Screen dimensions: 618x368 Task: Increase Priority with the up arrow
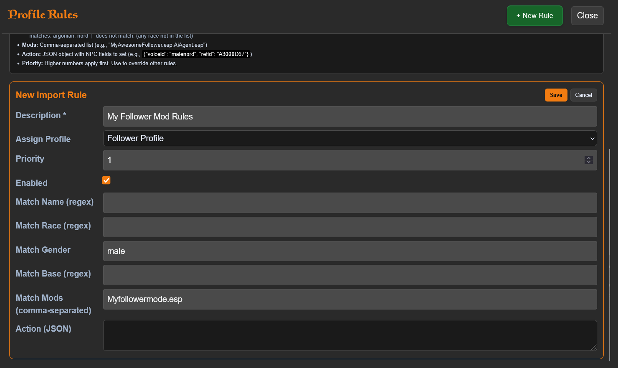pos(589,158)
